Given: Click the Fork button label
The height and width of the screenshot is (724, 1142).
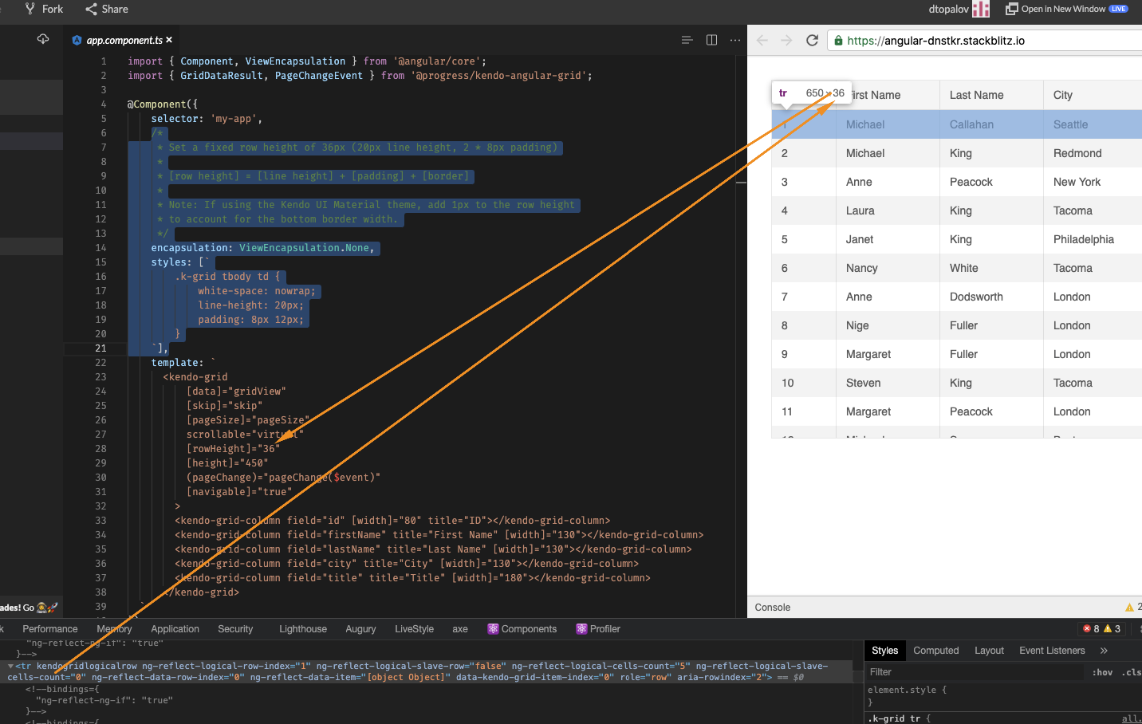Looking at the screenshot, I should coord(53,9).
